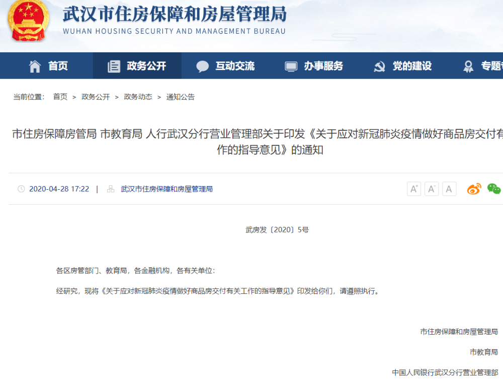The width and height of the screenshot is (503, 386).
Task: Click the clock icon beside publish date
Action: 21,188
